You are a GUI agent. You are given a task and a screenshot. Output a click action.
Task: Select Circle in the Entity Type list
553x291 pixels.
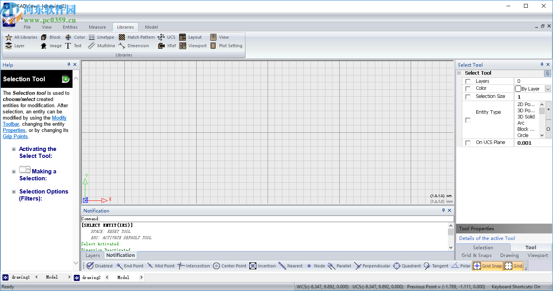pyautogui.click(x=523, y=135)
